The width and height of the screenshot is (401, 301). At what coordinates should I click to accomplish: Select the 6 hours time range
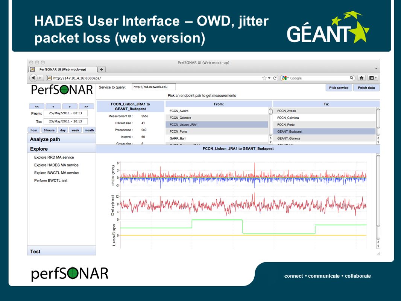point(49,130)
